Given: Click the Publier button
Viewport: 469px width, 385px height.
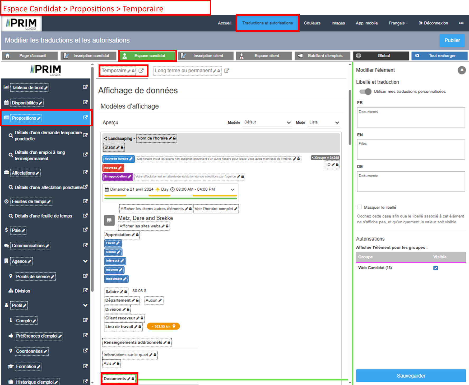Looking at the screenshot, I should point(452,40).
